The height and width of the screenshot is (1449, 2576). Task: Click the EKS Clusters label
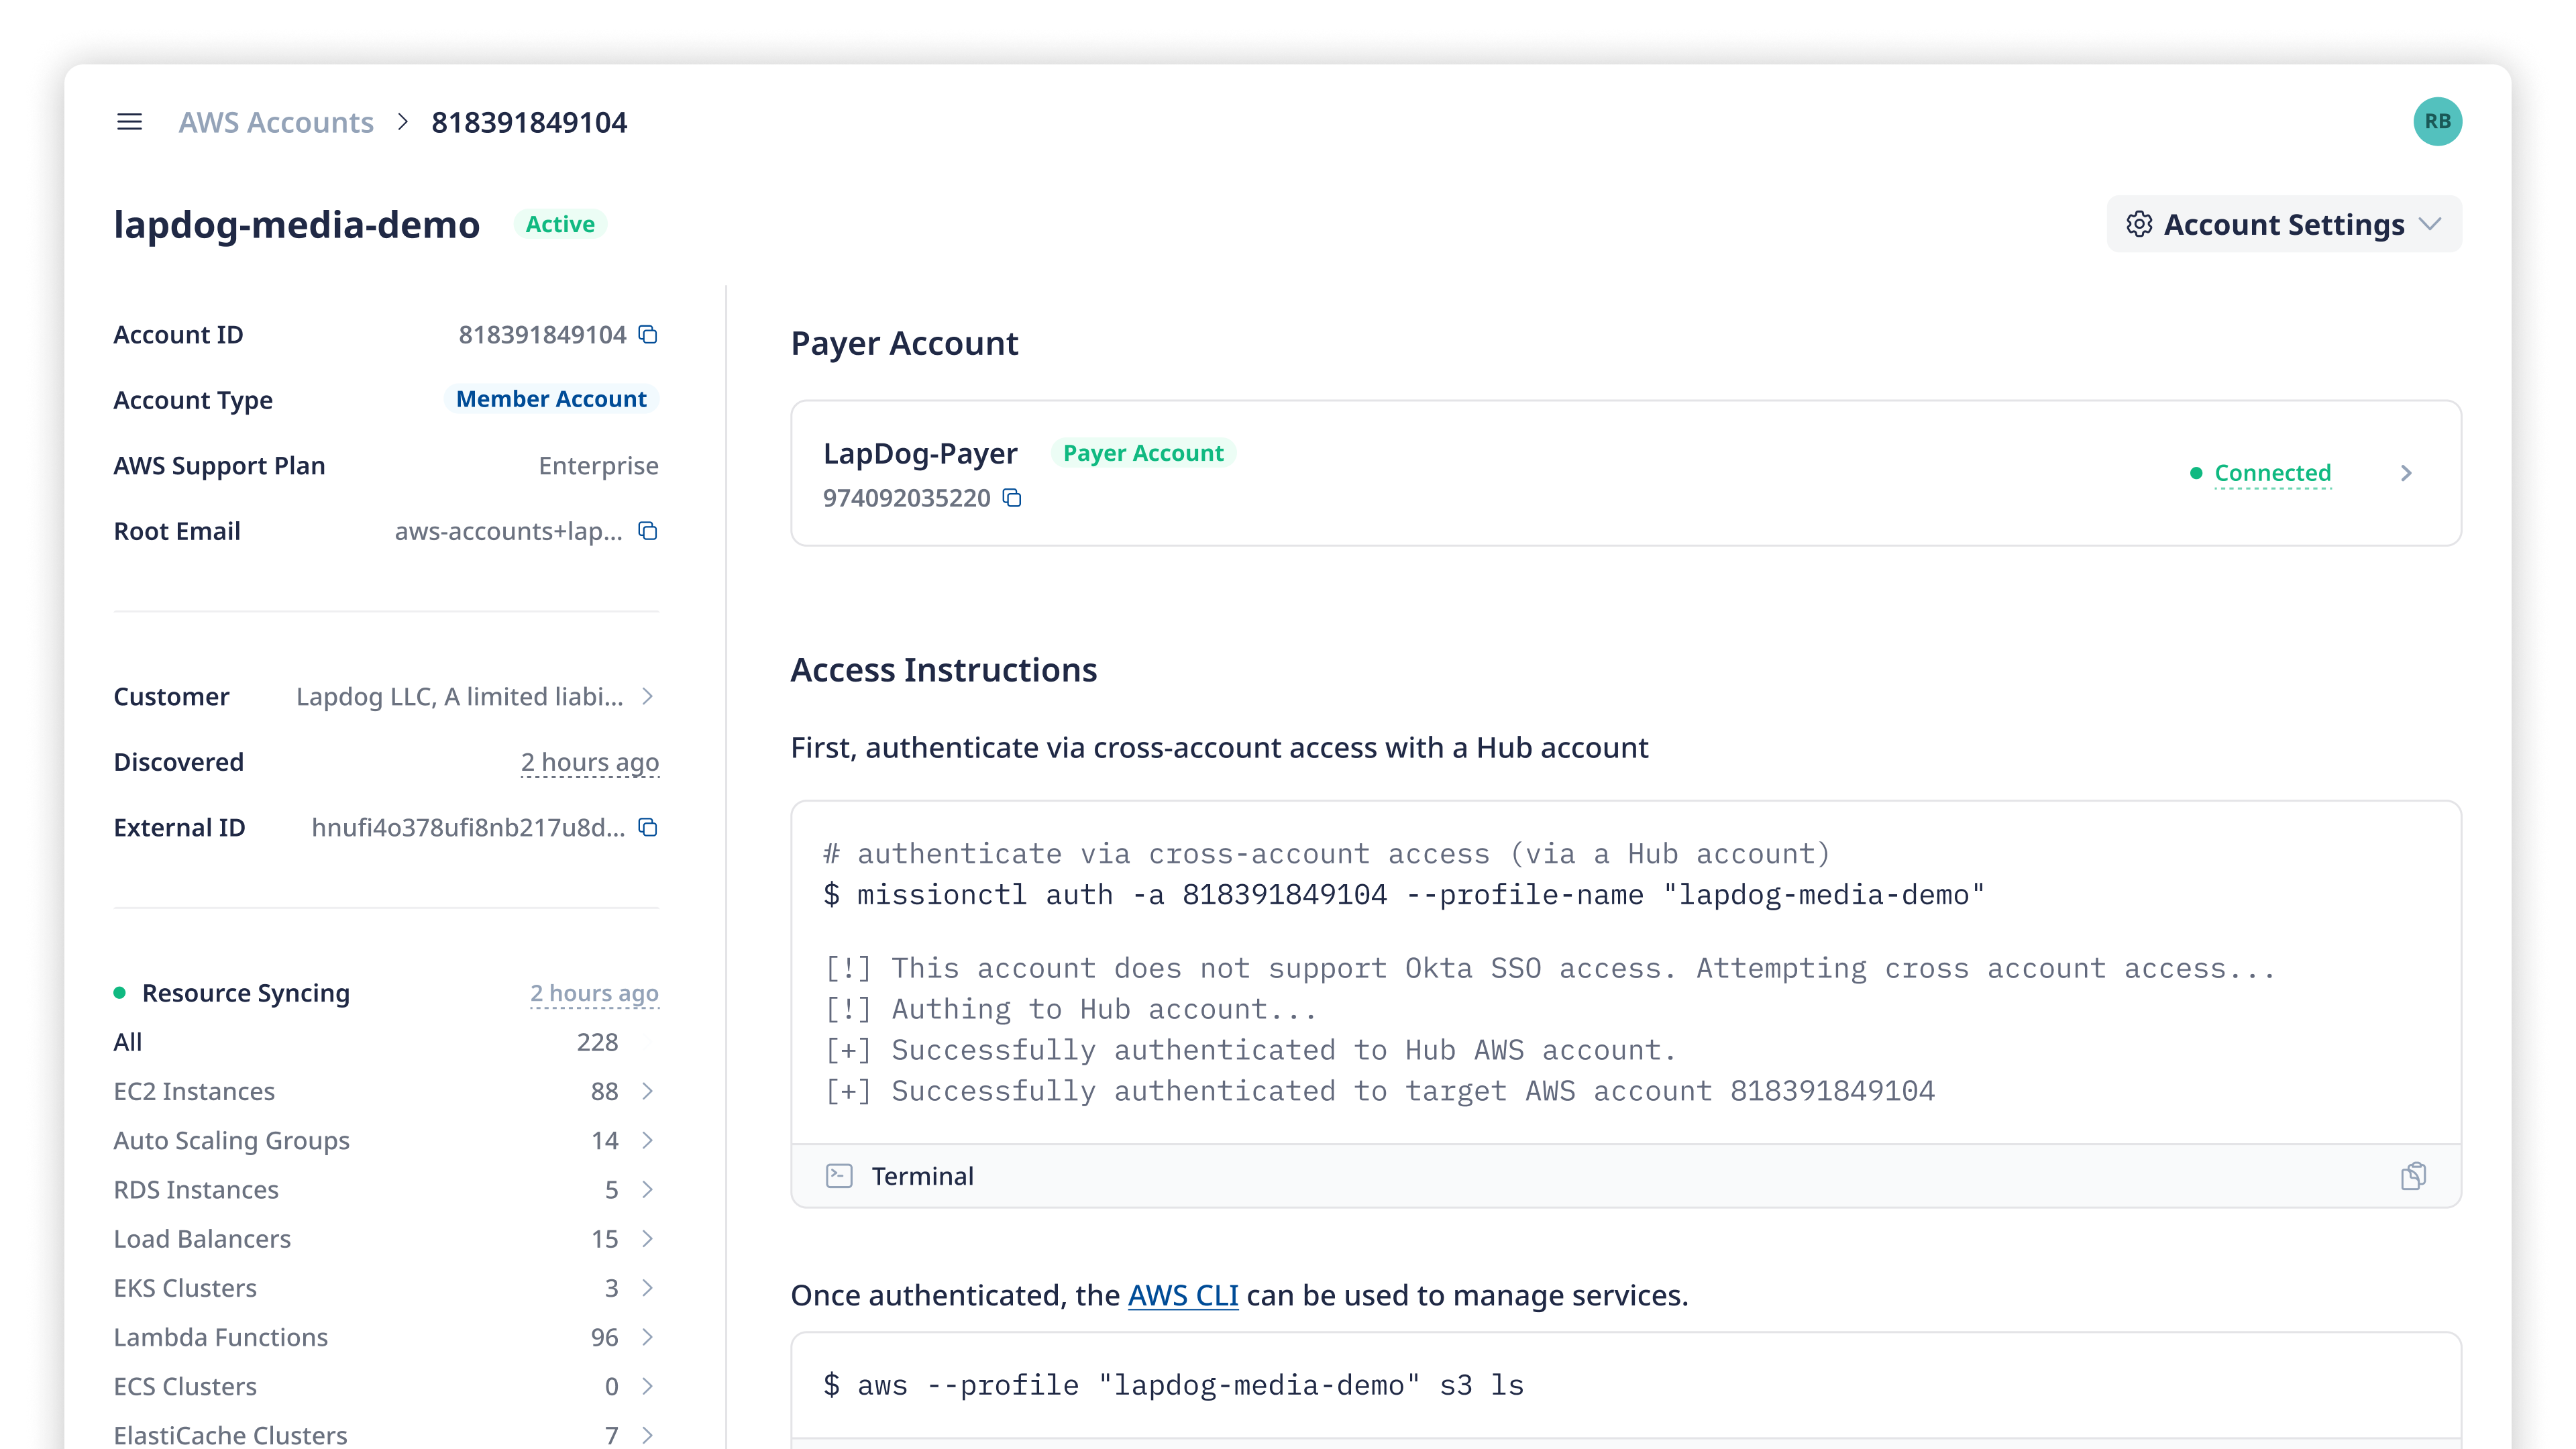(x=185, y=1287)
